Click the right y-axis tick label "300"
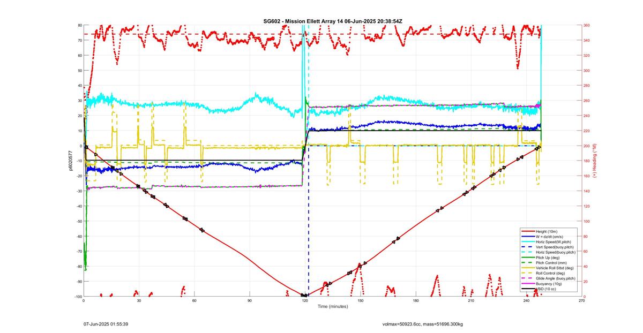Image resolution: width=643 pixels, height=333 pixels. coord(587,71)
